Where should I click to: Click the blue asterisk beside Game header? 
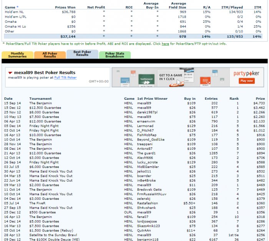17,7
